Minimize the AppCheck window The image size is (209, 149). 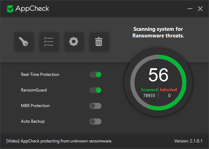tap(190, 9)
